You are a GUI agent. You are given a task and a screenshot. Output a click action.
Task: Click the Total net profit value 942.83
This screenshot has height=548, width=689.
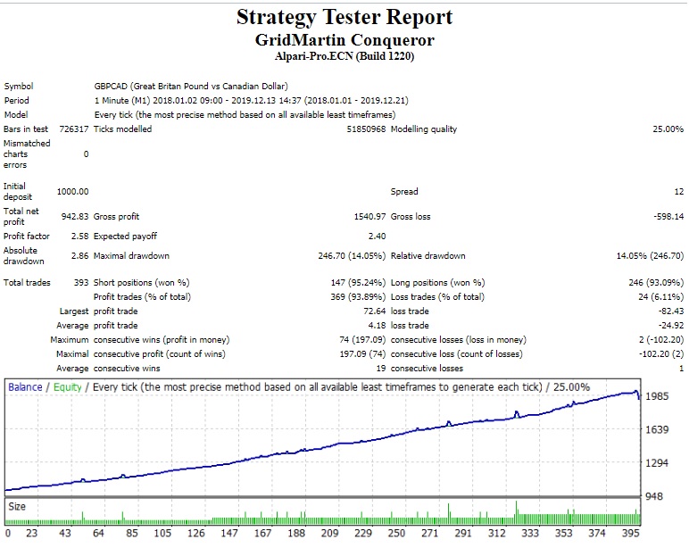coord(75,217)
